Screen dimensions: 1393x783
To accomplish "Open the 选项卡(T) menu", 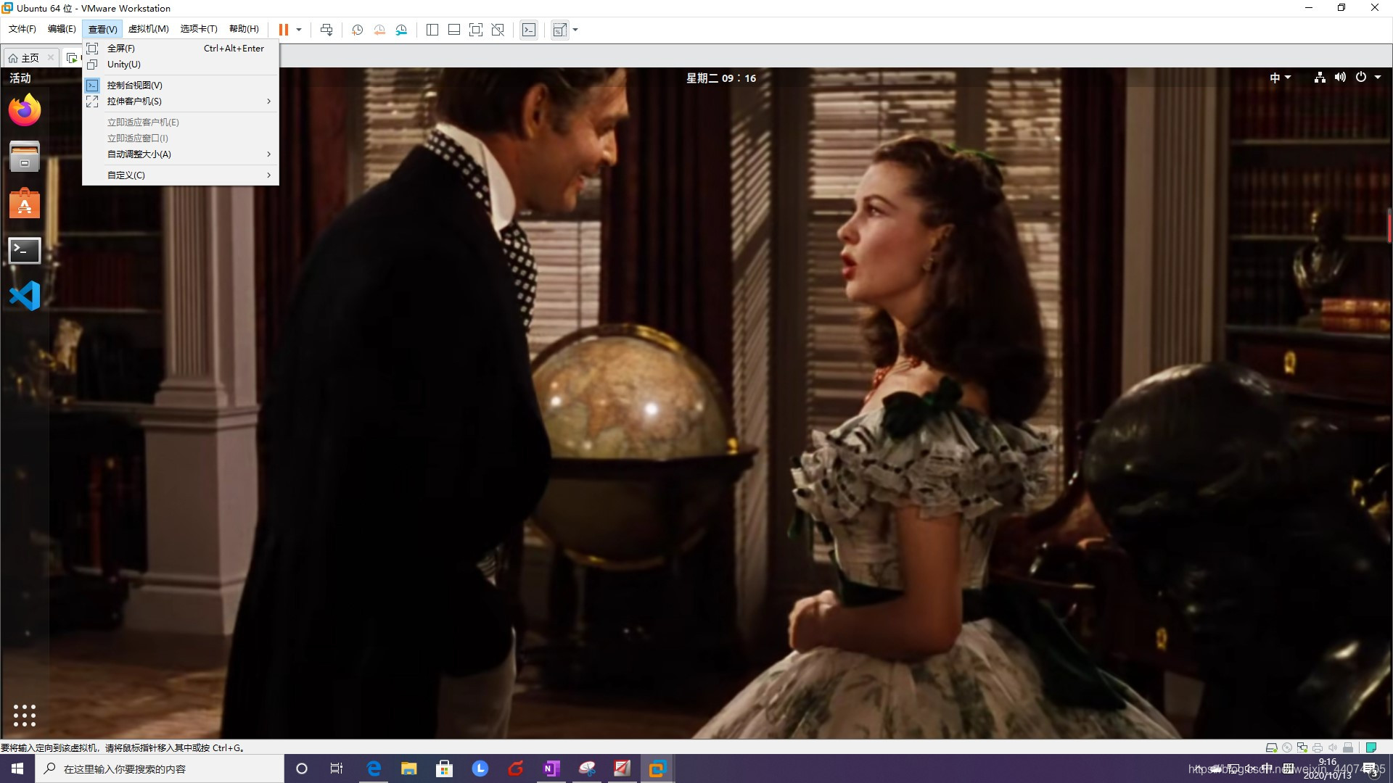I will point(199,29).
